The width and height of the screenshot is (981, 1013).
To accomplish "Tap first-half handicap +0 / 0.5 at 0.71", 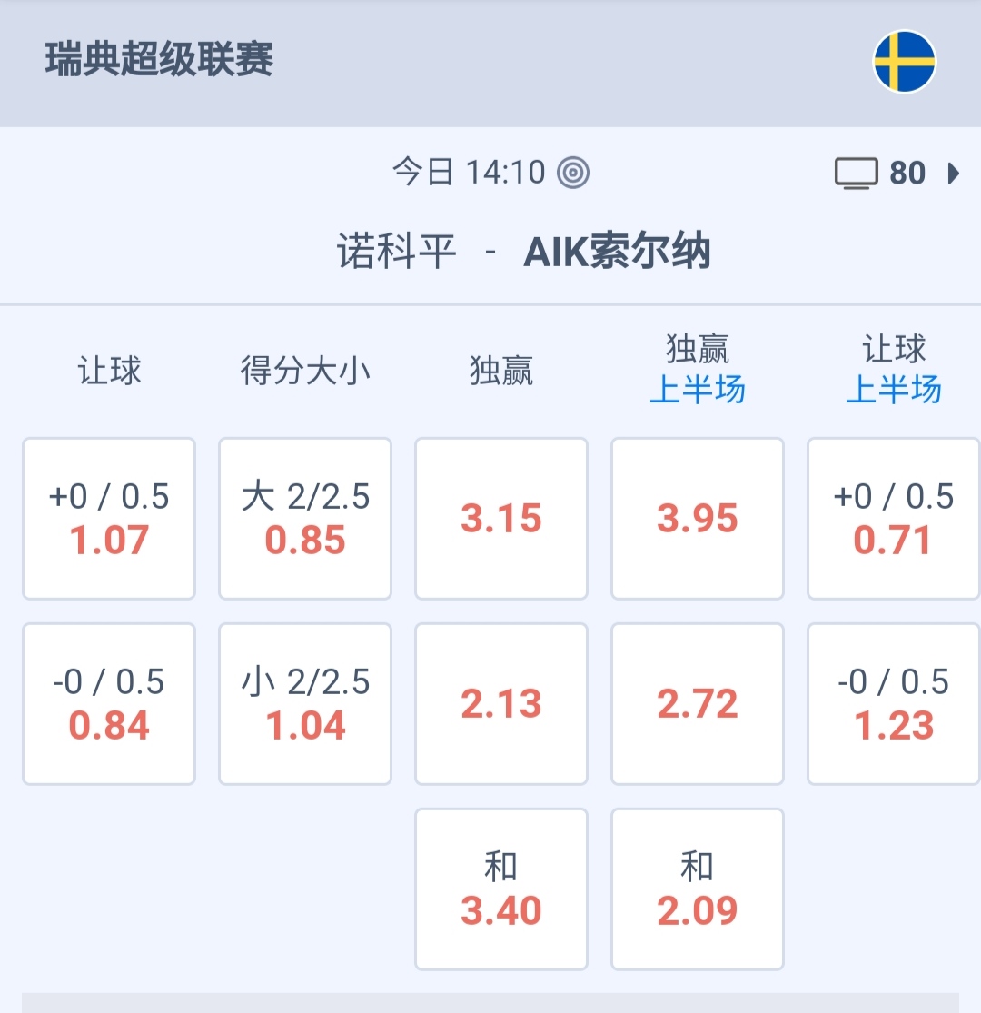I will coord(894,519).
